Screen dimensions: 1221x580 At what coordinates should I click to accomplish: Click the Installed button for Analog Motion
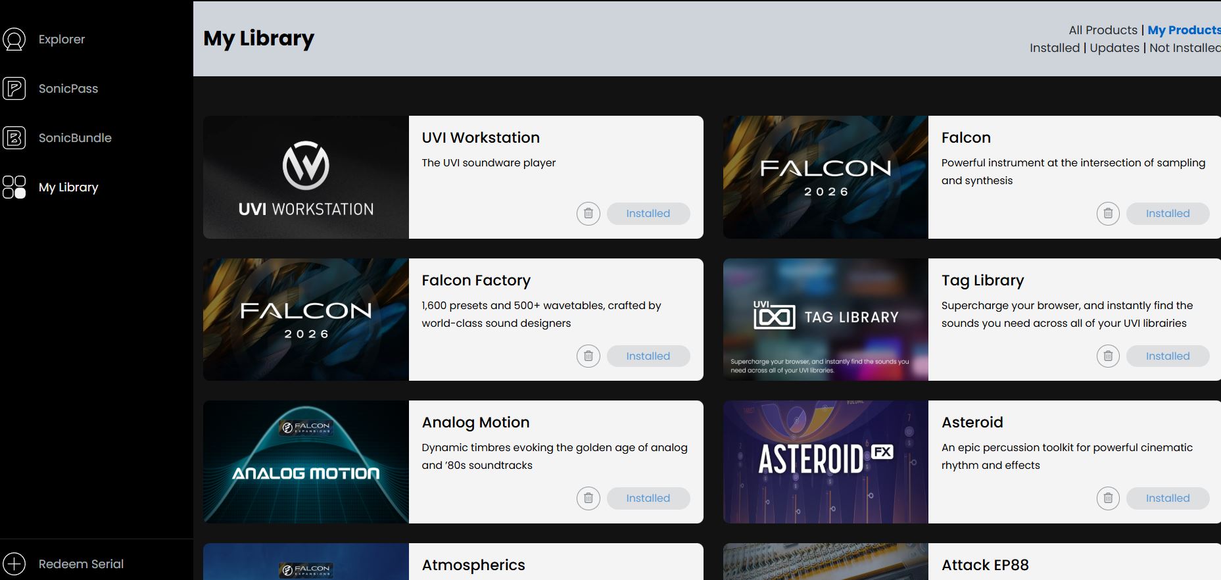click(648, 498)
